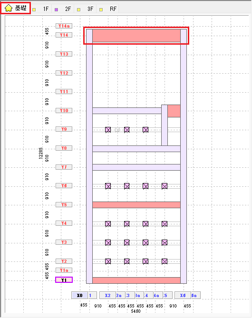Select the X0 grid label
Image resolution: width=252 pixels, height=318 pixels.
(79, 295)
